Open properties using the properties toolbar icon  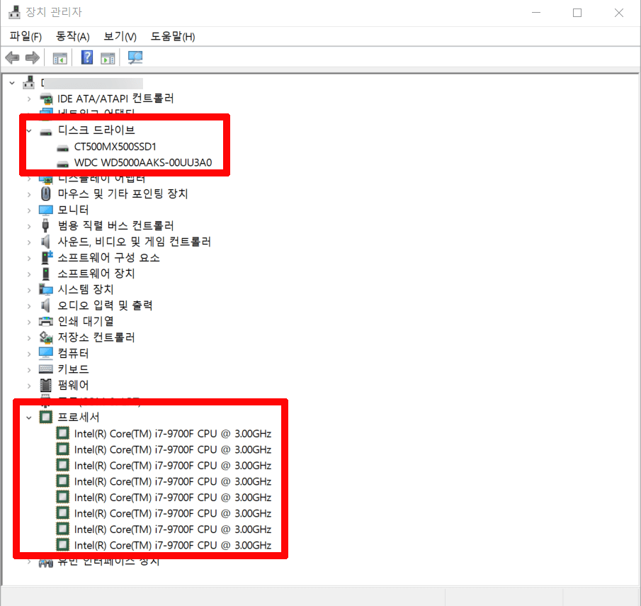[107, 57]
